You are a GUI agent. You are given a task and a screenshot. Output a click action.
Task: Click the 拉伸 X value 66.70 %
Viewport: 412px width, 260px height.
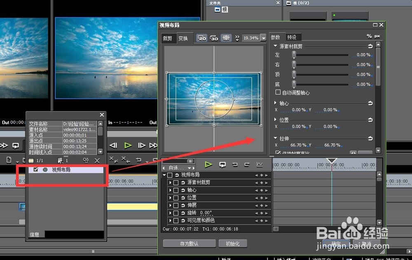tap(298, 145)
